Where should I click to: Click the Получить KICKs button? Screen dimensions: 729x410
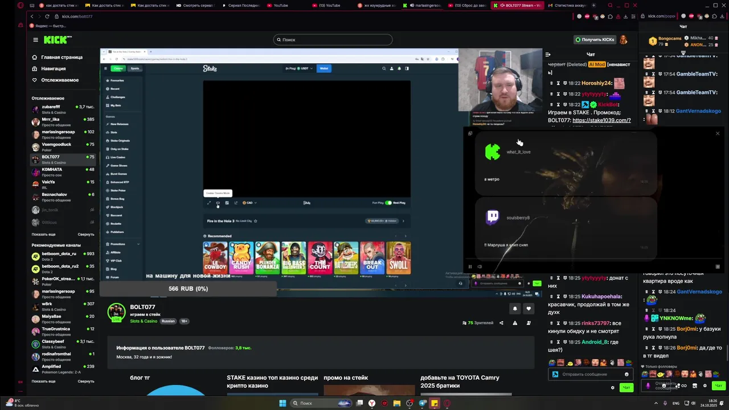coord(595,40)
